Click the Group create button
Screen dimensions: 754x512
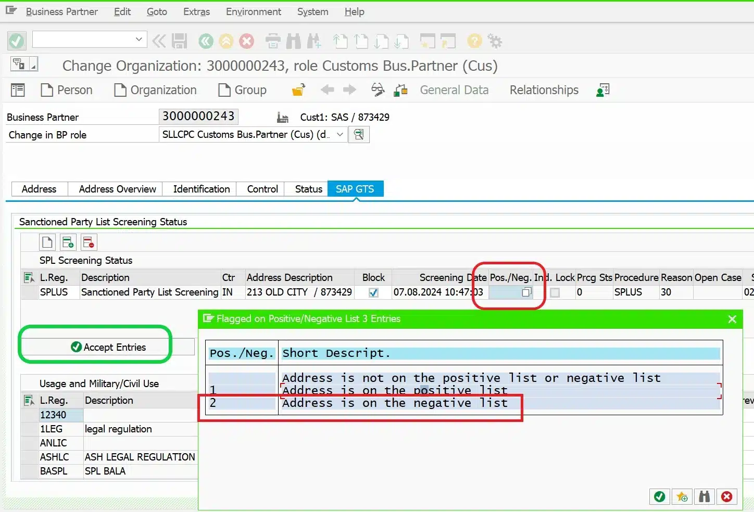[x=242, y=91]
